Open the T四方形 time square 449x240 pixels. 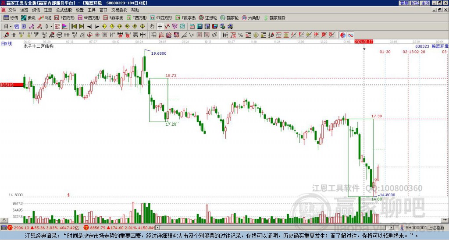[x=137, y=18]
